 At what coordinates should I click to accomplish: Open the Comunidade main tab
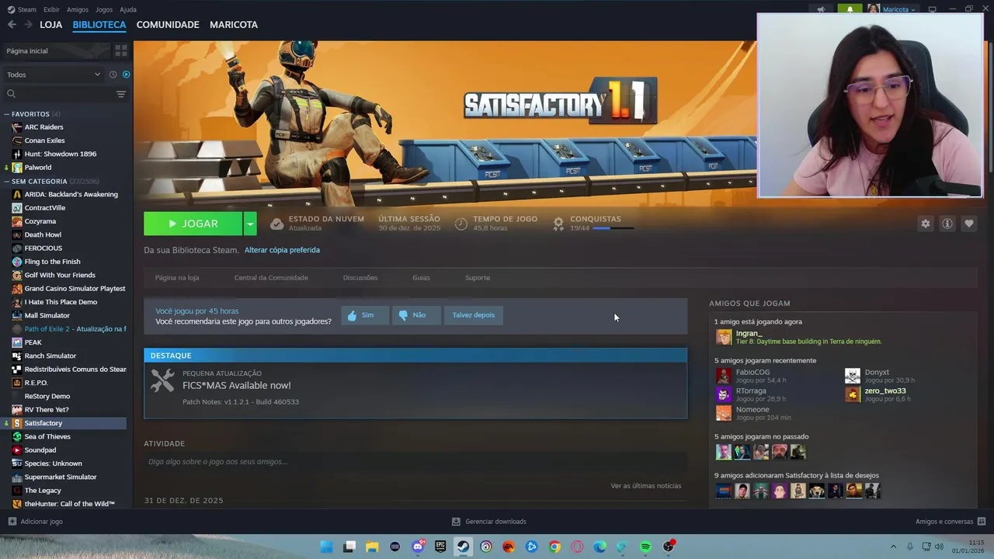tap(168, 25)
